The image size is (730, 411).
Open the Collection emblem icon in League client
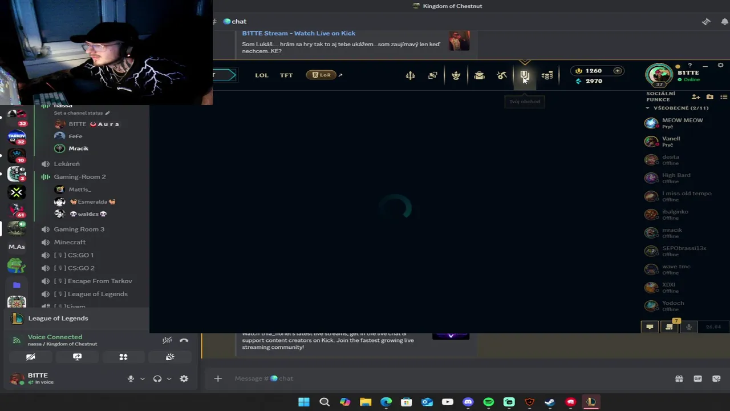456,75
